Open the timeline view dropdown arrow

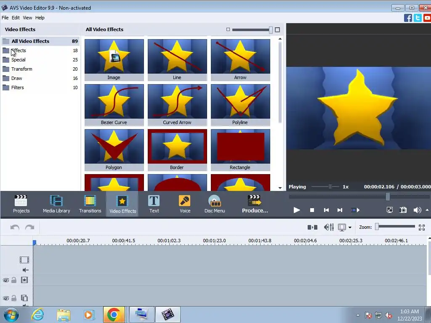click(350, 228)
